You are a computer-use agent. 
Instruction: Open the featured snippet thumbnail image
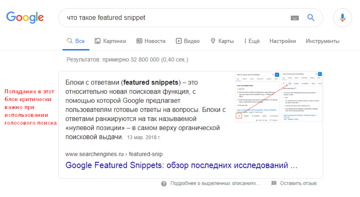[279, 97]
